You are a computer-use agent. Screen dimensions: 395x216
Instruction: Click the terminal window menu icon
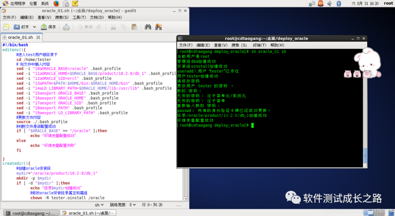pos(180,38)
